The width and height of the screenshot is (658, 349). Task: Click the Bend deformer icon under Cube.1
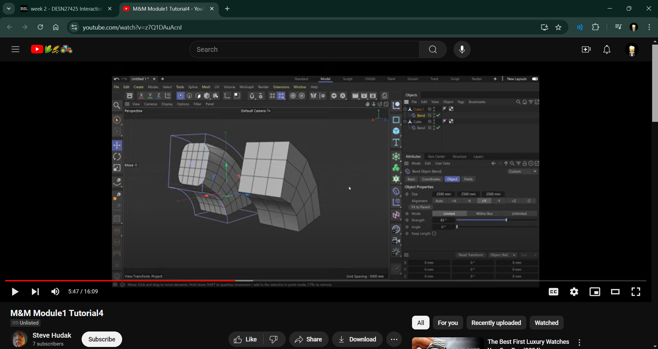[413, 115]
